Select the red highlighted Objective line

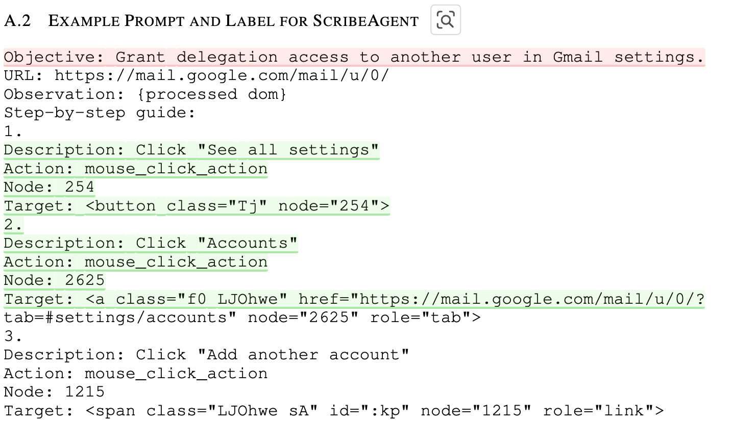coord(354,57)
